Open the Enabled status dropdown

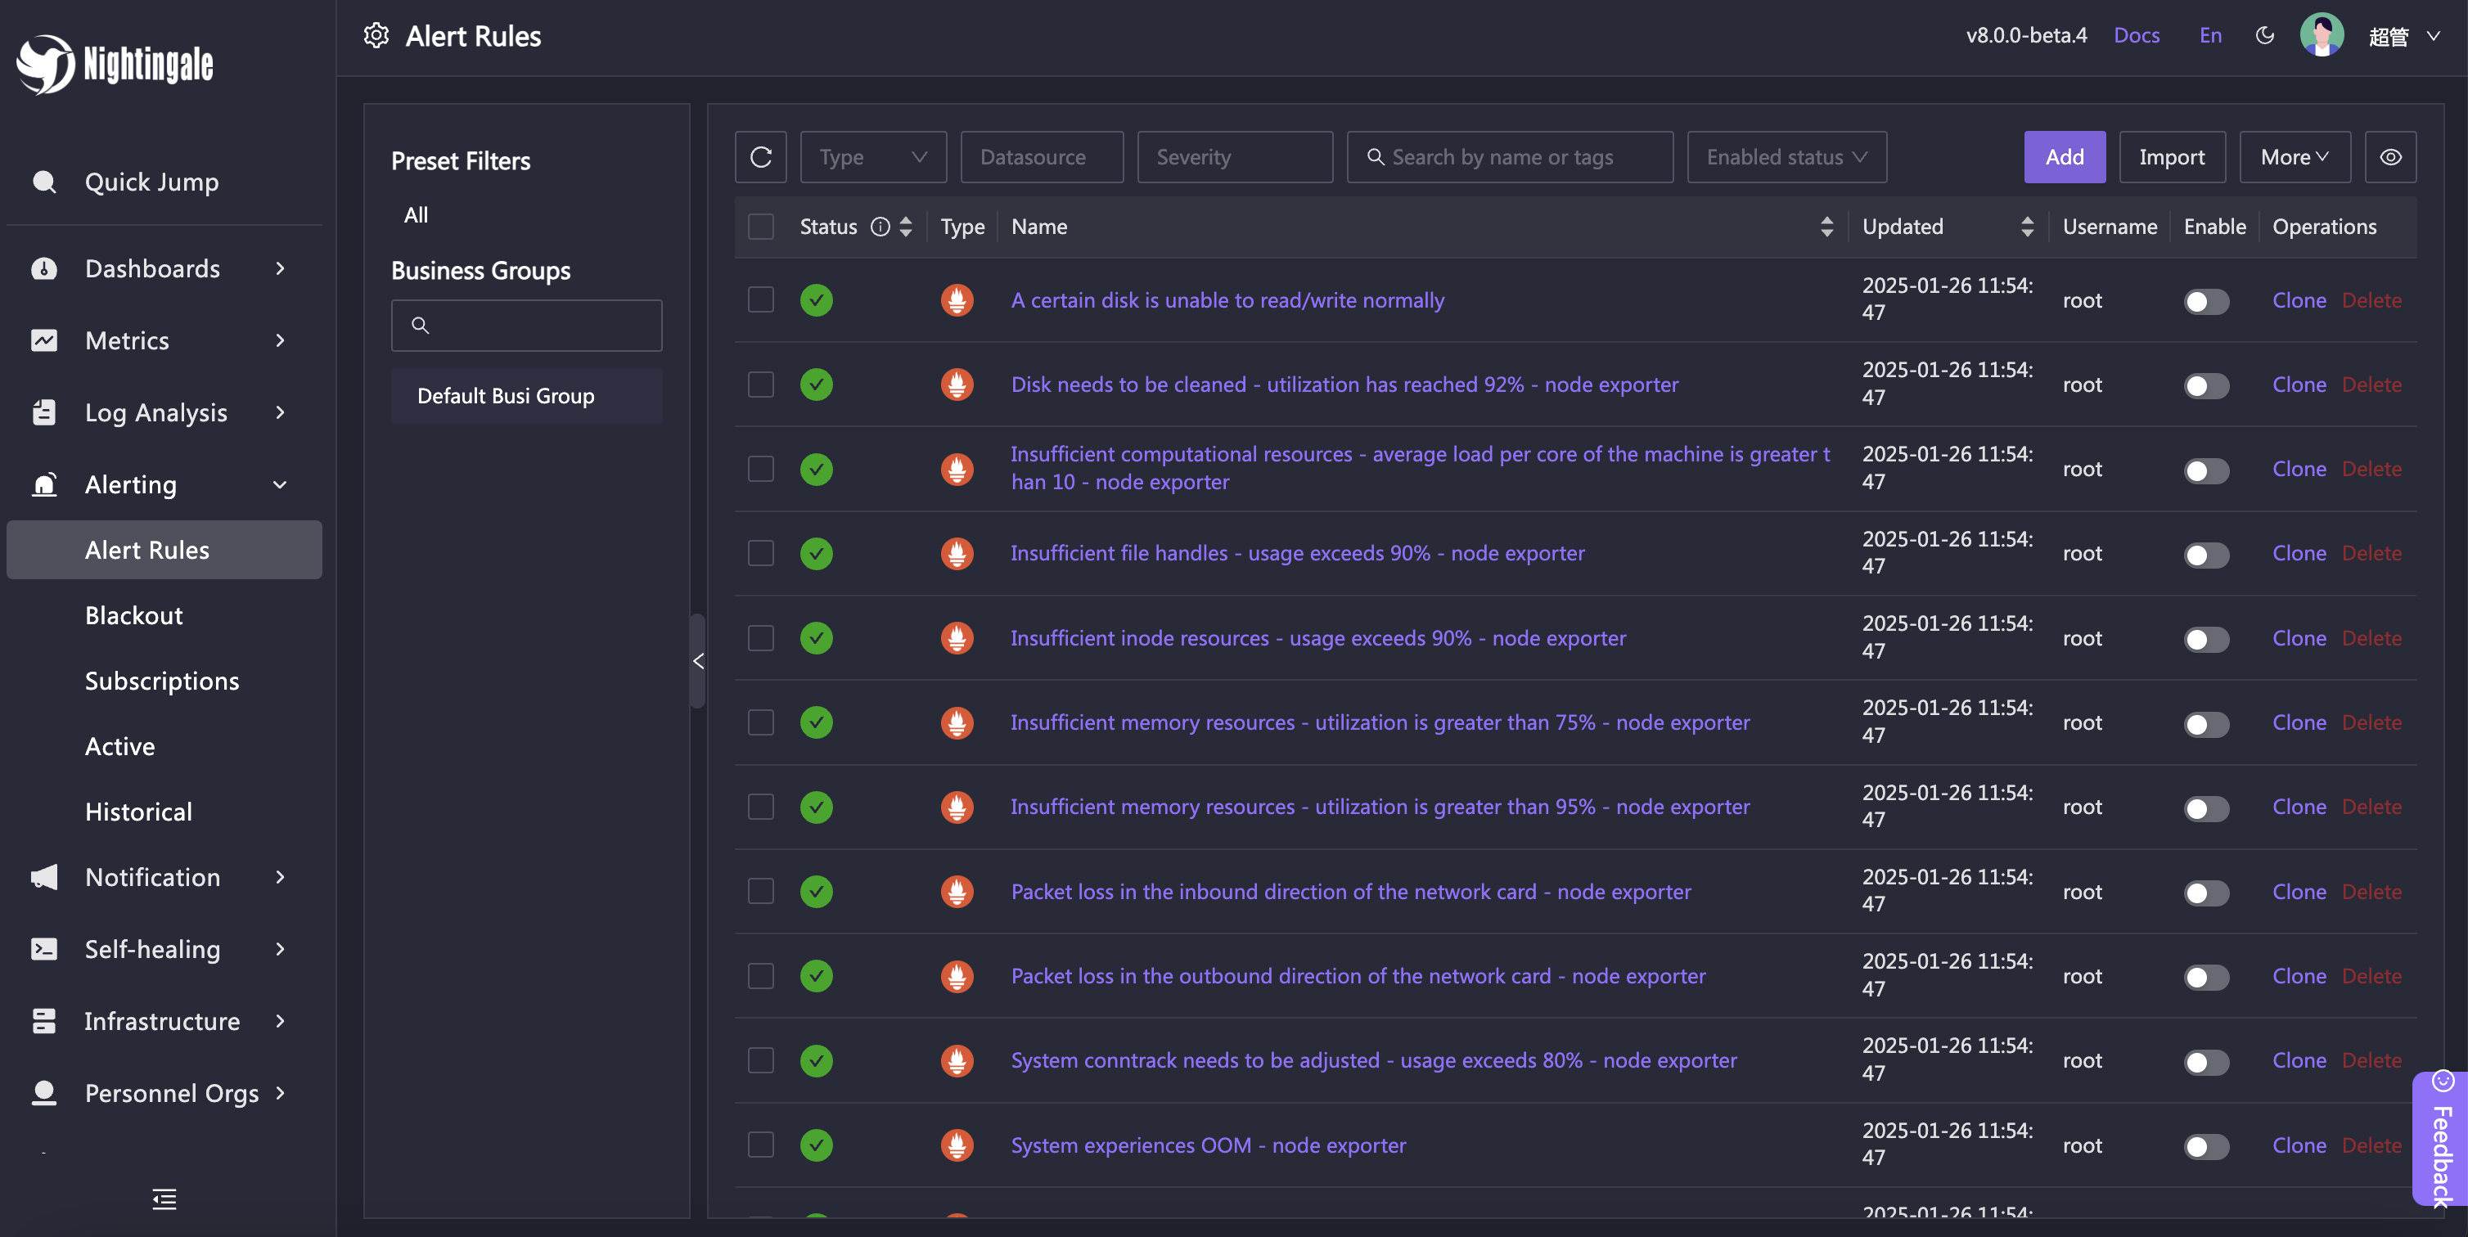click(x=1787, y=157)
